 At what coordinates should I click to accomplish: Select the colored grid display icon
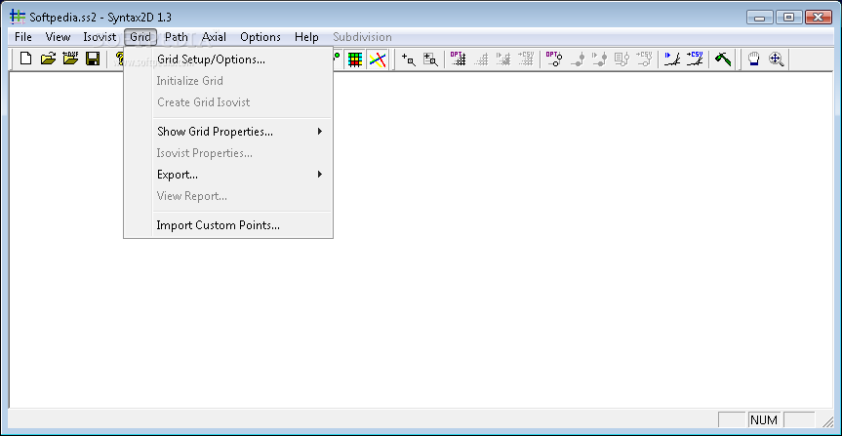[x=355, y=59]
